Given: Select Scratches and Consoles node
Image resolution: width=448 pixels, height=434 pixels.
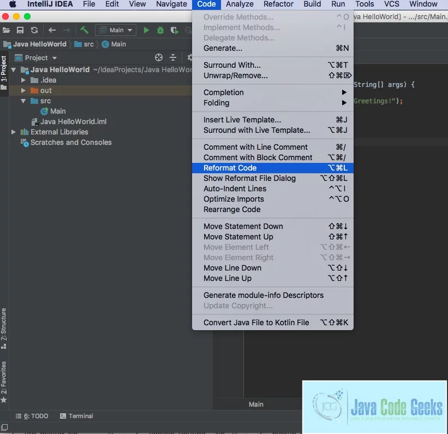Looking at the screenshot, I should [x=66, y=142].
